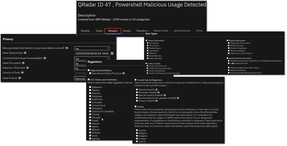Switch to the Notes tab
The width and height of the screenshot is (287, 146).
click(127, 31)
